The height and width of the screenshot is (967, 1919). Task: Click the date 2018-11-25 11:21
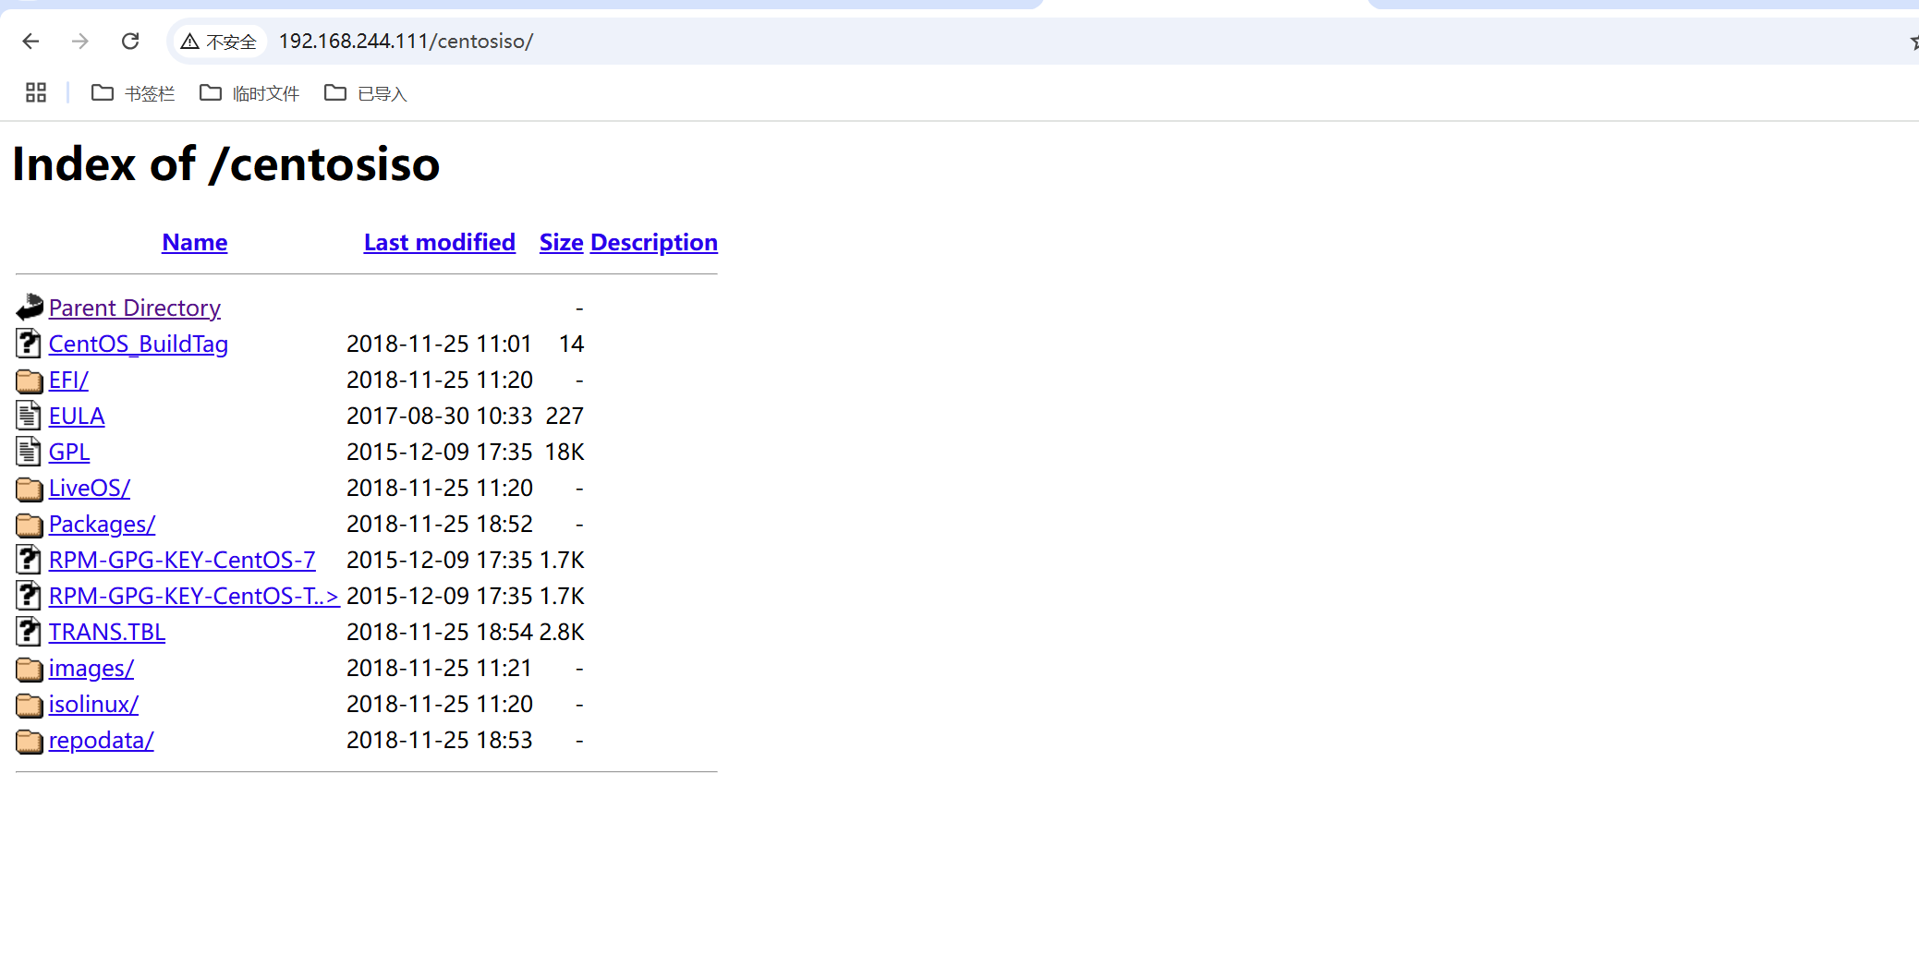440,668
